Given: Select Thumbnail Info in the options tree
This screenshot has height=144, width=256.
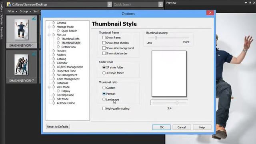Looking at the screenshot, I should pos(70,39).
